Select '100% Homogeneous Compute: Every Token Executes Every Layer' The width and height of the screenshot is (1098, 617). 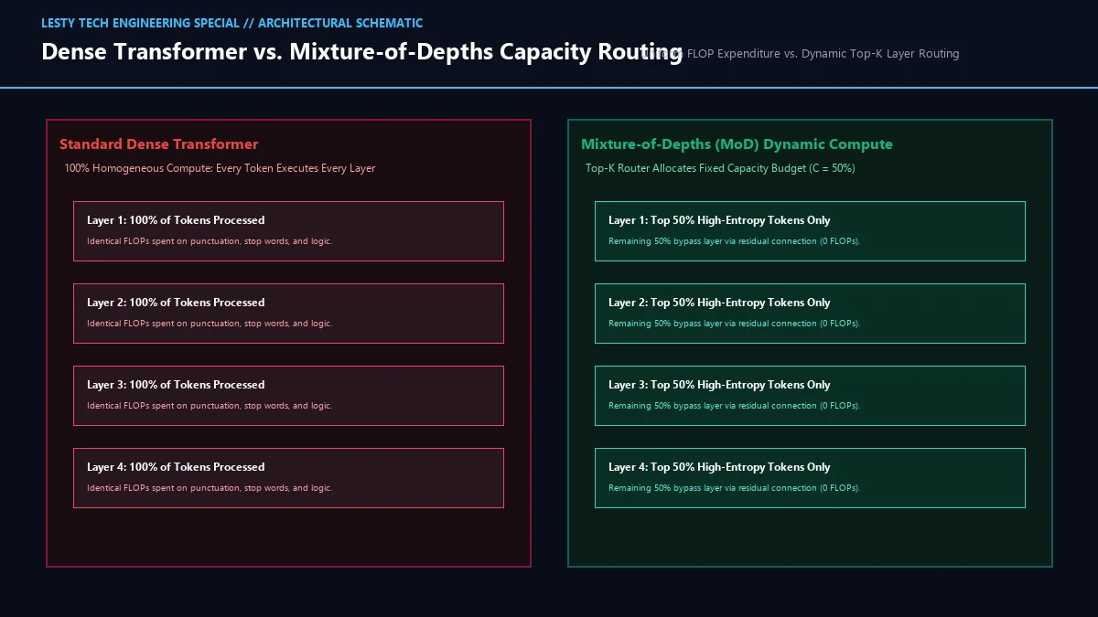[x=220, y=168]
